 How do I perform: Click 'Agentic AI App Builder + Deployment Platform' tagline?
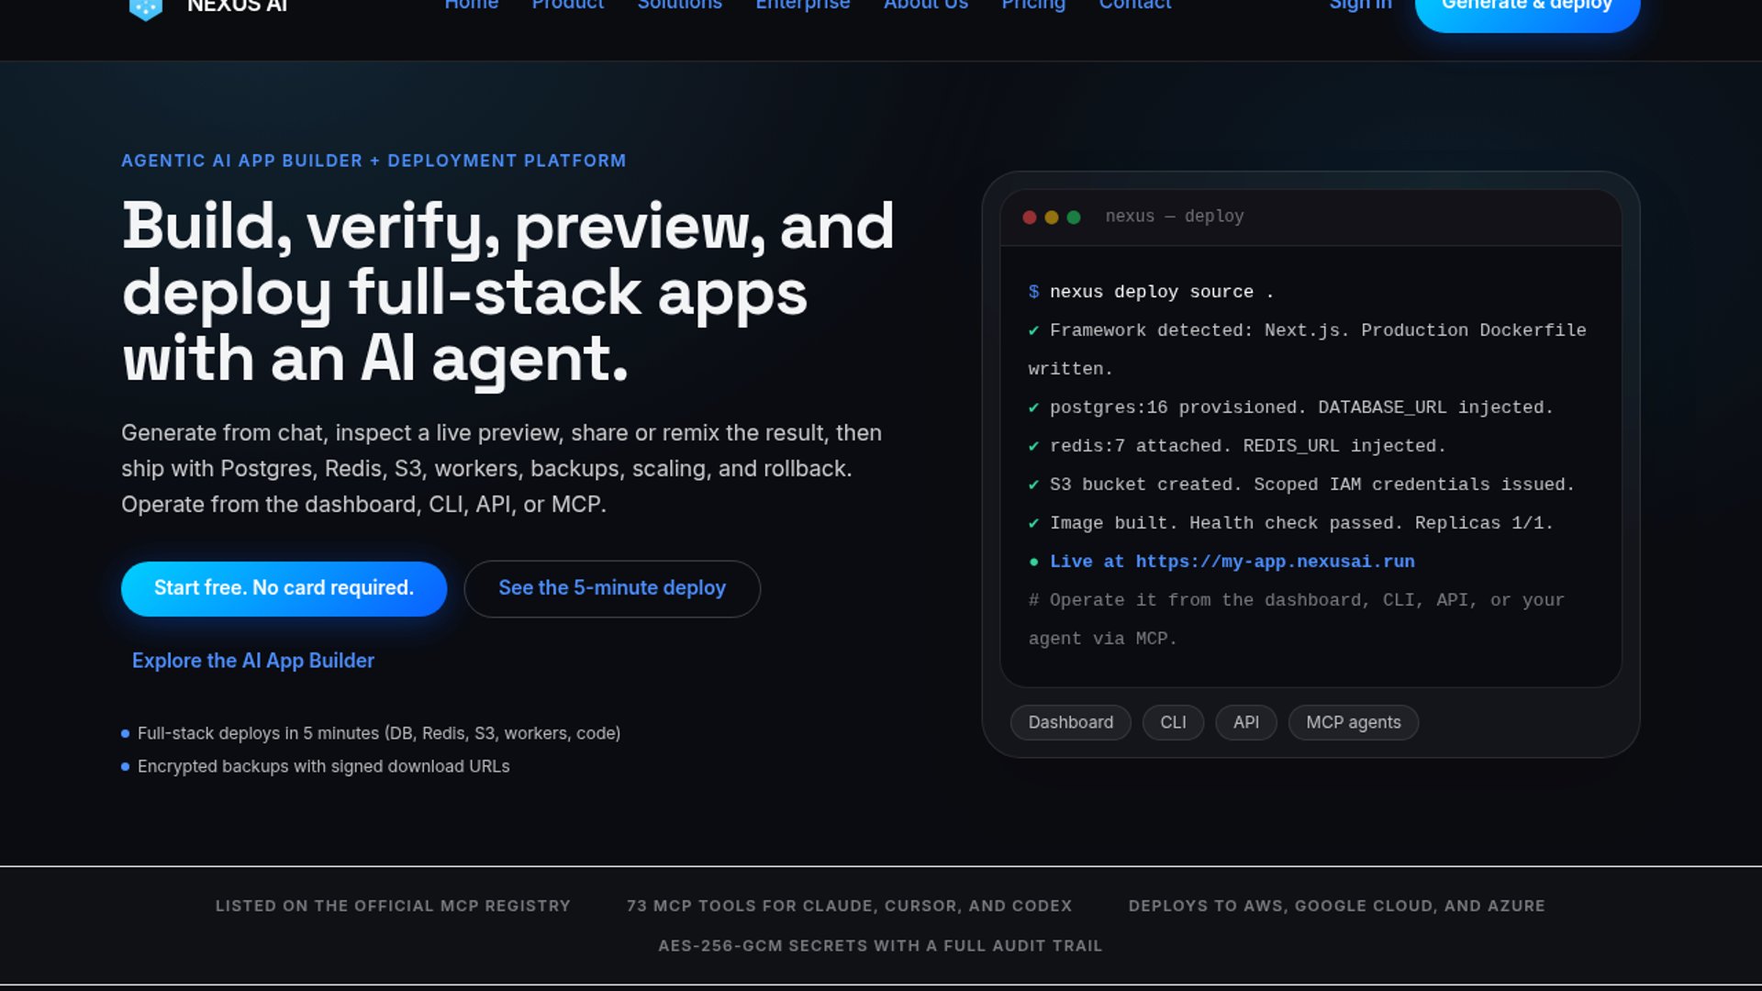pyautogui.click(x=374, y=161)
